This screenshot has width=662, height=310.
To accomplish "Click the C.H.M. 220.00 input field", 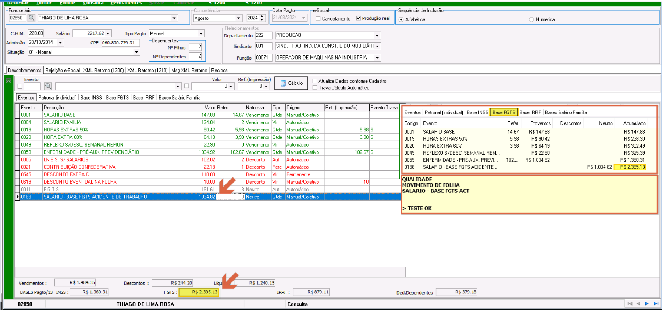I will 36,33.
